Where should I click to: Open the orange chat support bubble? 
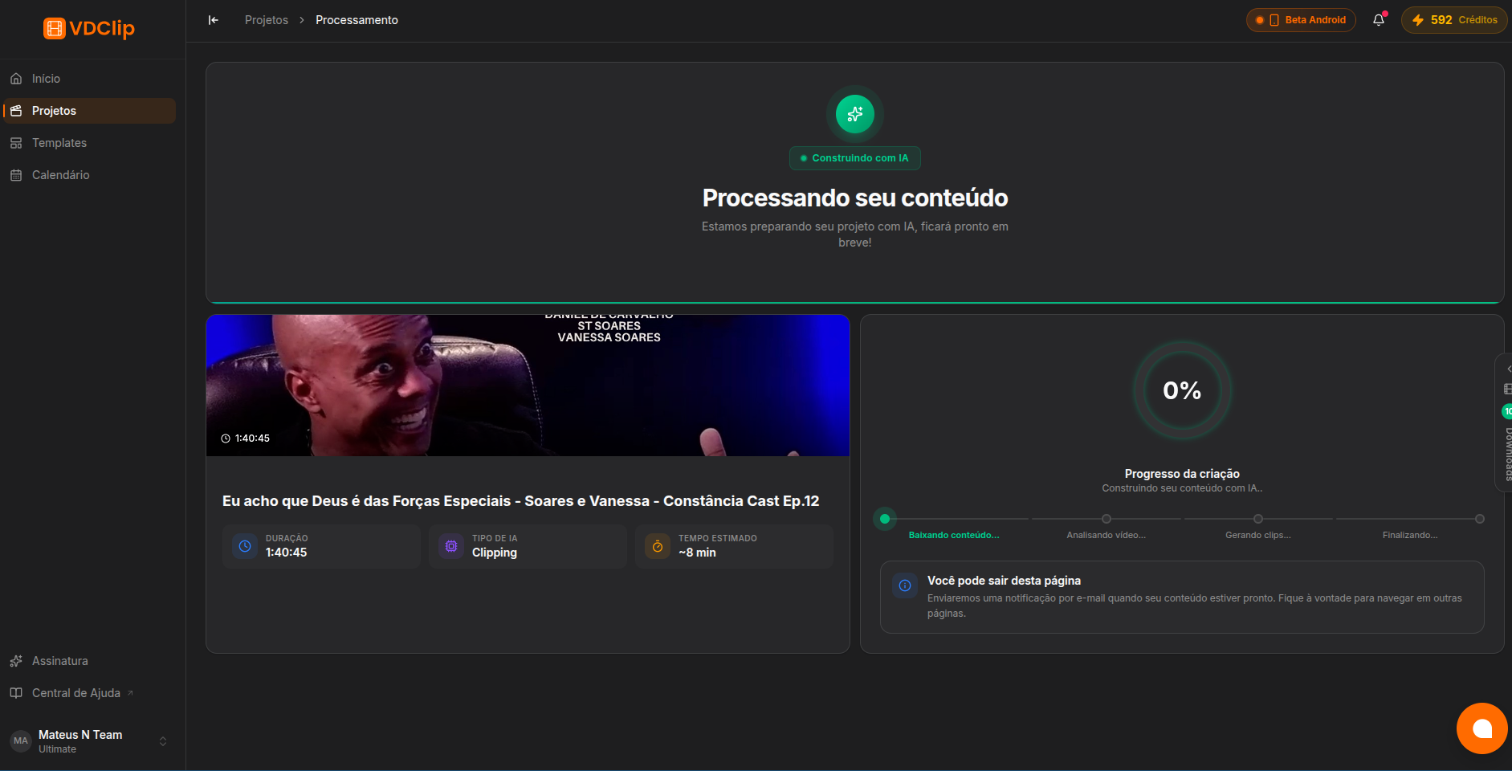click(1482, 728)
